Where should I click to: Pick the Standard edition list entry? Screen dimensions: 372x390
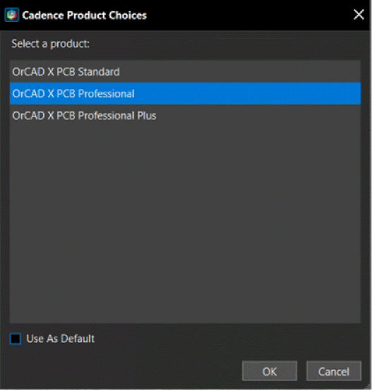coord(185,72)
